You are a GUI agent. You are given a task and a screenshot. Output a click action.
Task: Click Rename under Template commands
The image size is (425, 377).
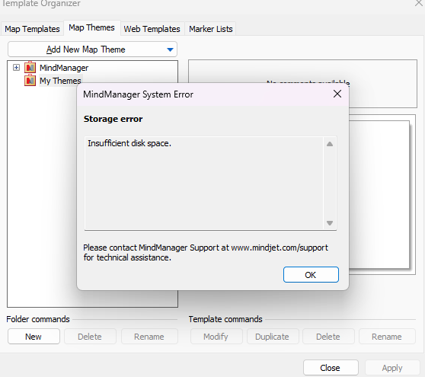point(387,337)
